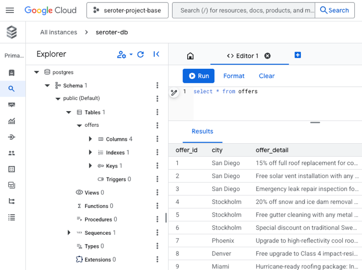Image resolution: width=362 pixels, height=270 pixels.
Task: Click the Format button
Action: 234,76
